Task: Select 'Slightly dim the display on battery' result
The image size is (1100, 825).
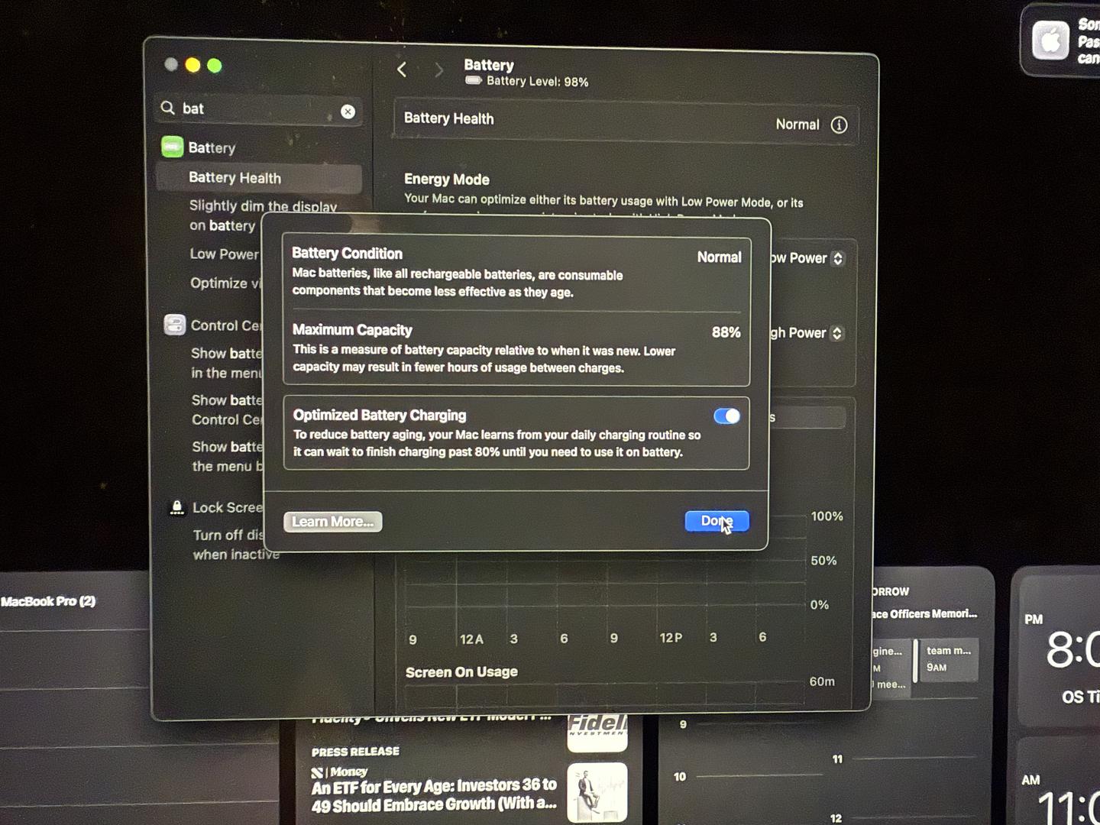Action: pyautogui.click(x=262, y=215)
